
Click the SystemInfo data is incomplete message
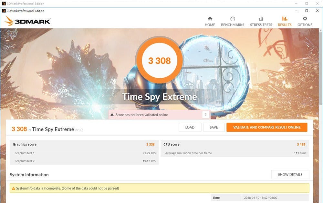68,188
